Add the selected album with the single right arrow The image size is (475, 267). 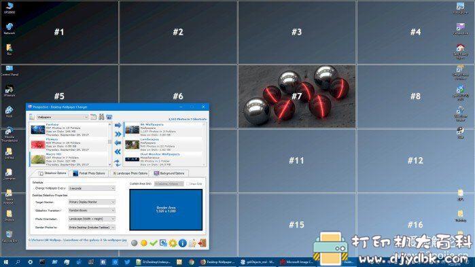pyautogui.click(x=118, y=125)
